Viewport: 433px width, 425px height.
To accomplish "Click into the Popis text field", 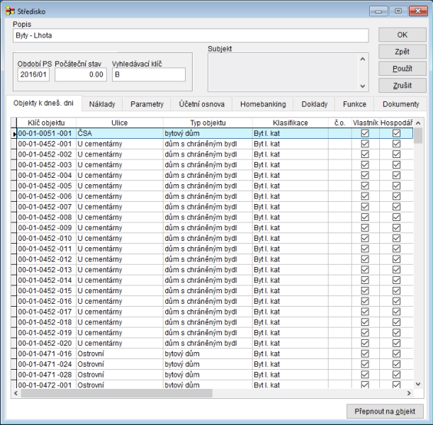I will pyautogui.click(x=191, y=35).
